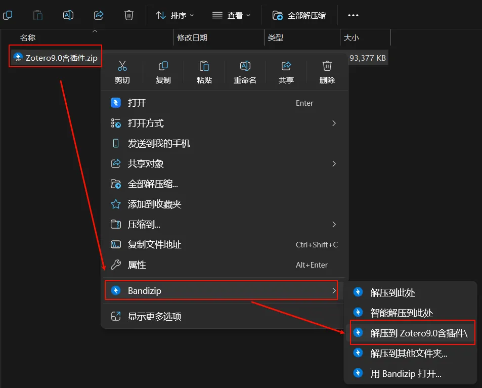Image resolution: width=482 pixels, height=388 pixels.
Task: Click Paste (粘贴) in the context menu
Action: click(204, 72)
